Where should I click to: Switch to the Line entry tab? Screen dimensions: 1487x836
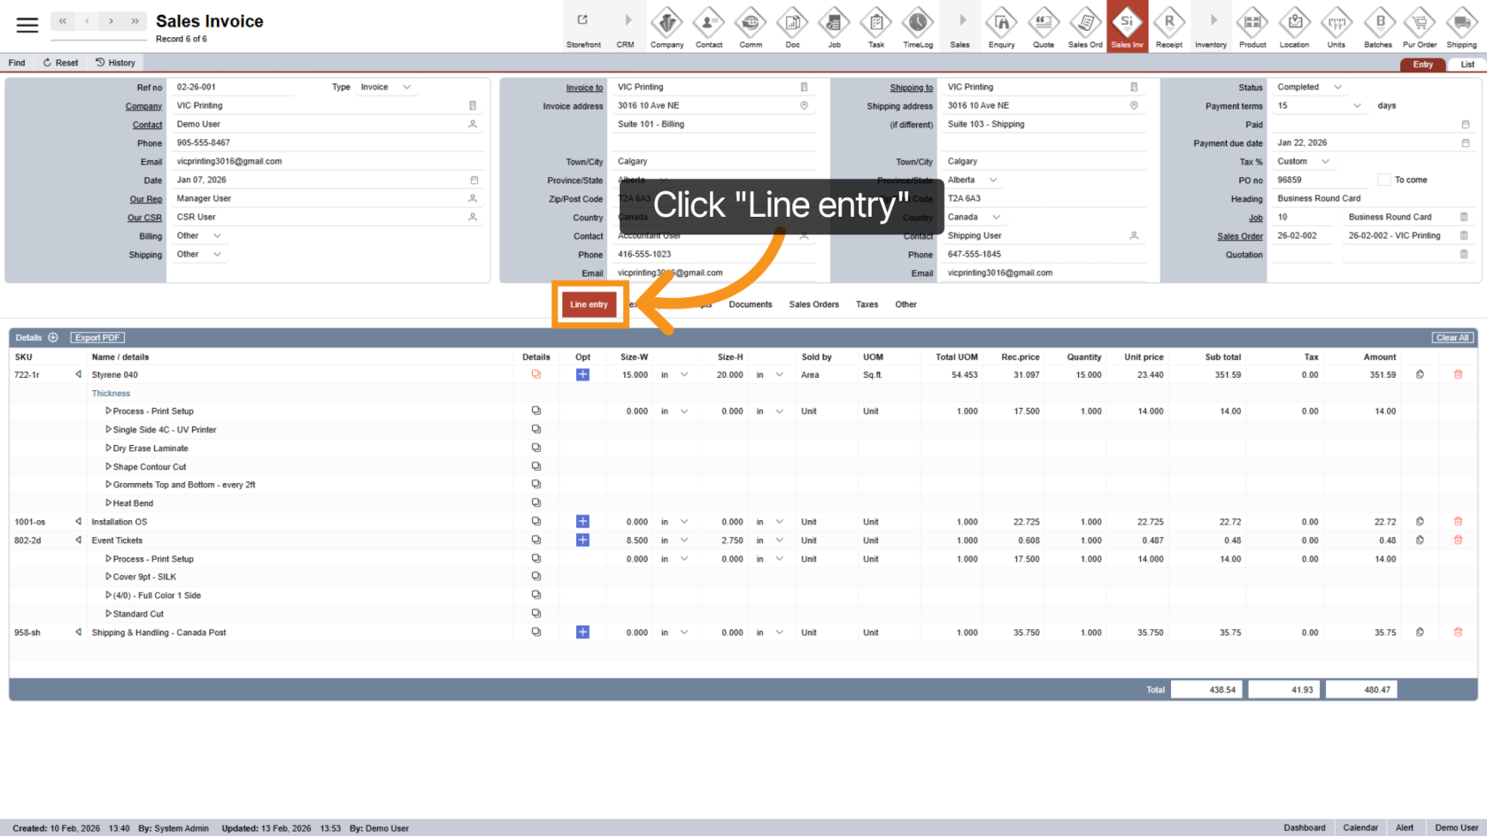(x=589, y=304)
